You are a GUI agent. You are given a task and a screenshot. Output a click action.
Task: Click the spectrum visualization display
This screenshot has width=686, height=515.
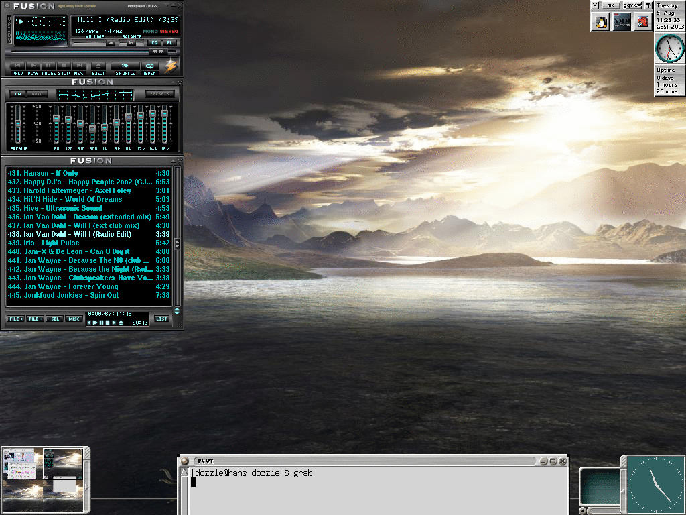point(40,36)
